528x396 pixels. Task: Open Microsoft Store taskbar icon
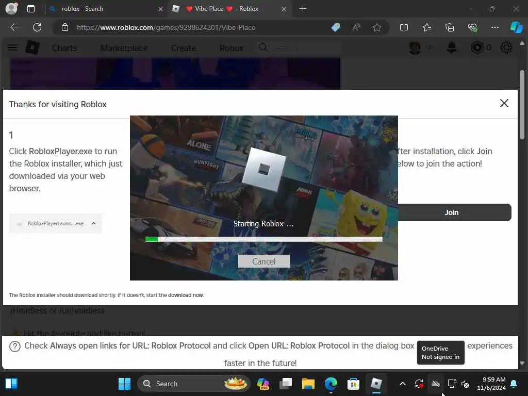(x=353, y=384)
